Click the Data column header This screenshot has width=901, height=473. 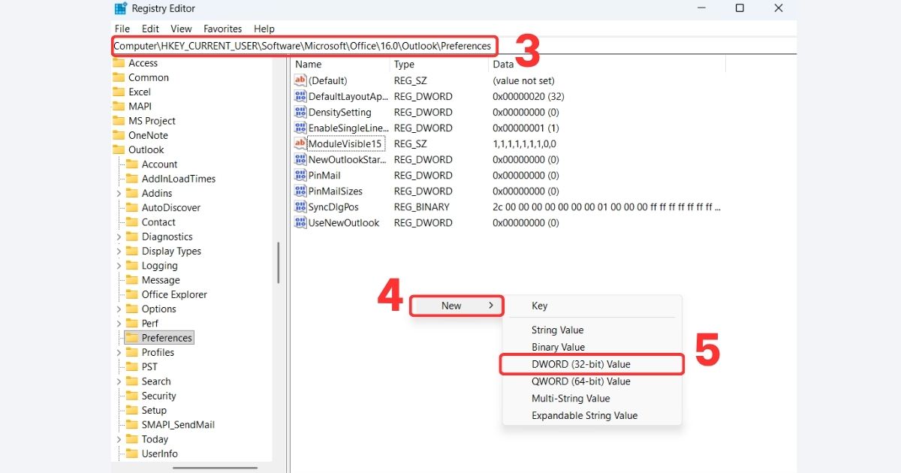click(x=503, y=64)
